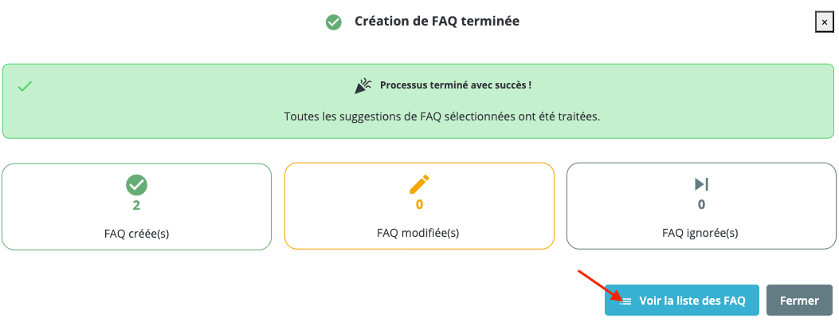Screen dimensions: 839x327
Task: Click the checkmark in the success banner
Action: (x=25, y=86)
